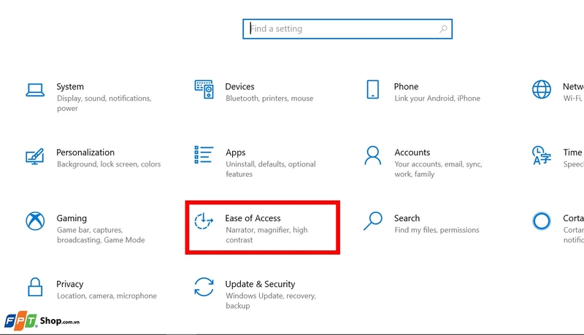Click 'Bluetooth, printers, mouse' description

269,99
